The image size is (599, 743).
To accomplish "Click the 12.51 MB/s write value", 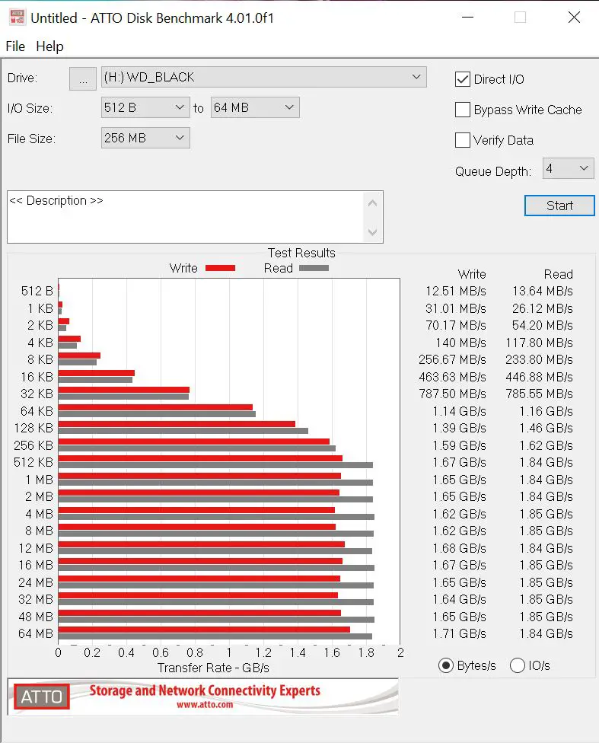I will 456,291.
